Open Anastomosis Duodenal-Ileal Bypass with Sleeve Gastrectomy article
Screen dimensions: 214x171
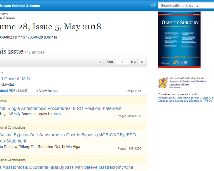coord(66,167)
